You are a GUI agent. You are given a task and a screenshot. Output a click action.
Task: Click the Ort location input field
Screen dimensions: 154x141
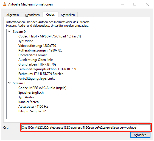coord(86,128)
